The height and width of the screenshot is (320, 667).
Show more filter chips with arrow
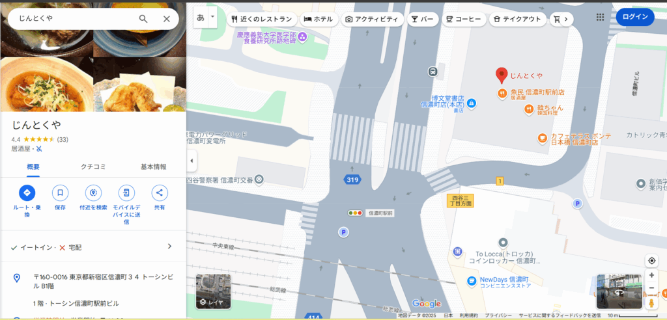(566, 19)
